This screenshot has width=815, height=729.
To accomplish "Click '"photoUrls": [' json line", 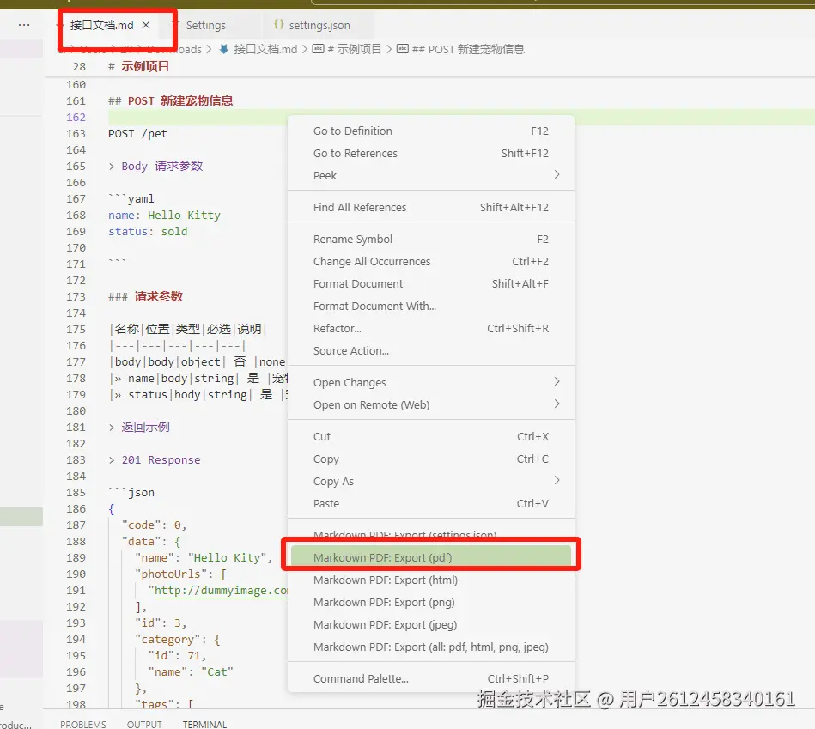I will point(180,574).
